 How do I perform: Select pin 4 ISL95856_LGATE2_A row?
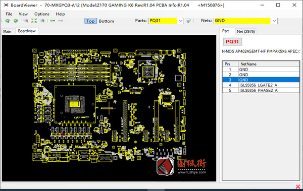[261, 85]
